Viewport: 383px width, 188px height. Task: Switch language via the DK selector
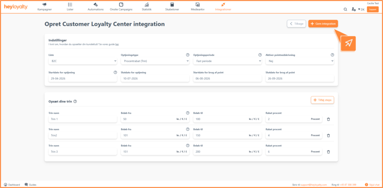[x=361, y=9]
